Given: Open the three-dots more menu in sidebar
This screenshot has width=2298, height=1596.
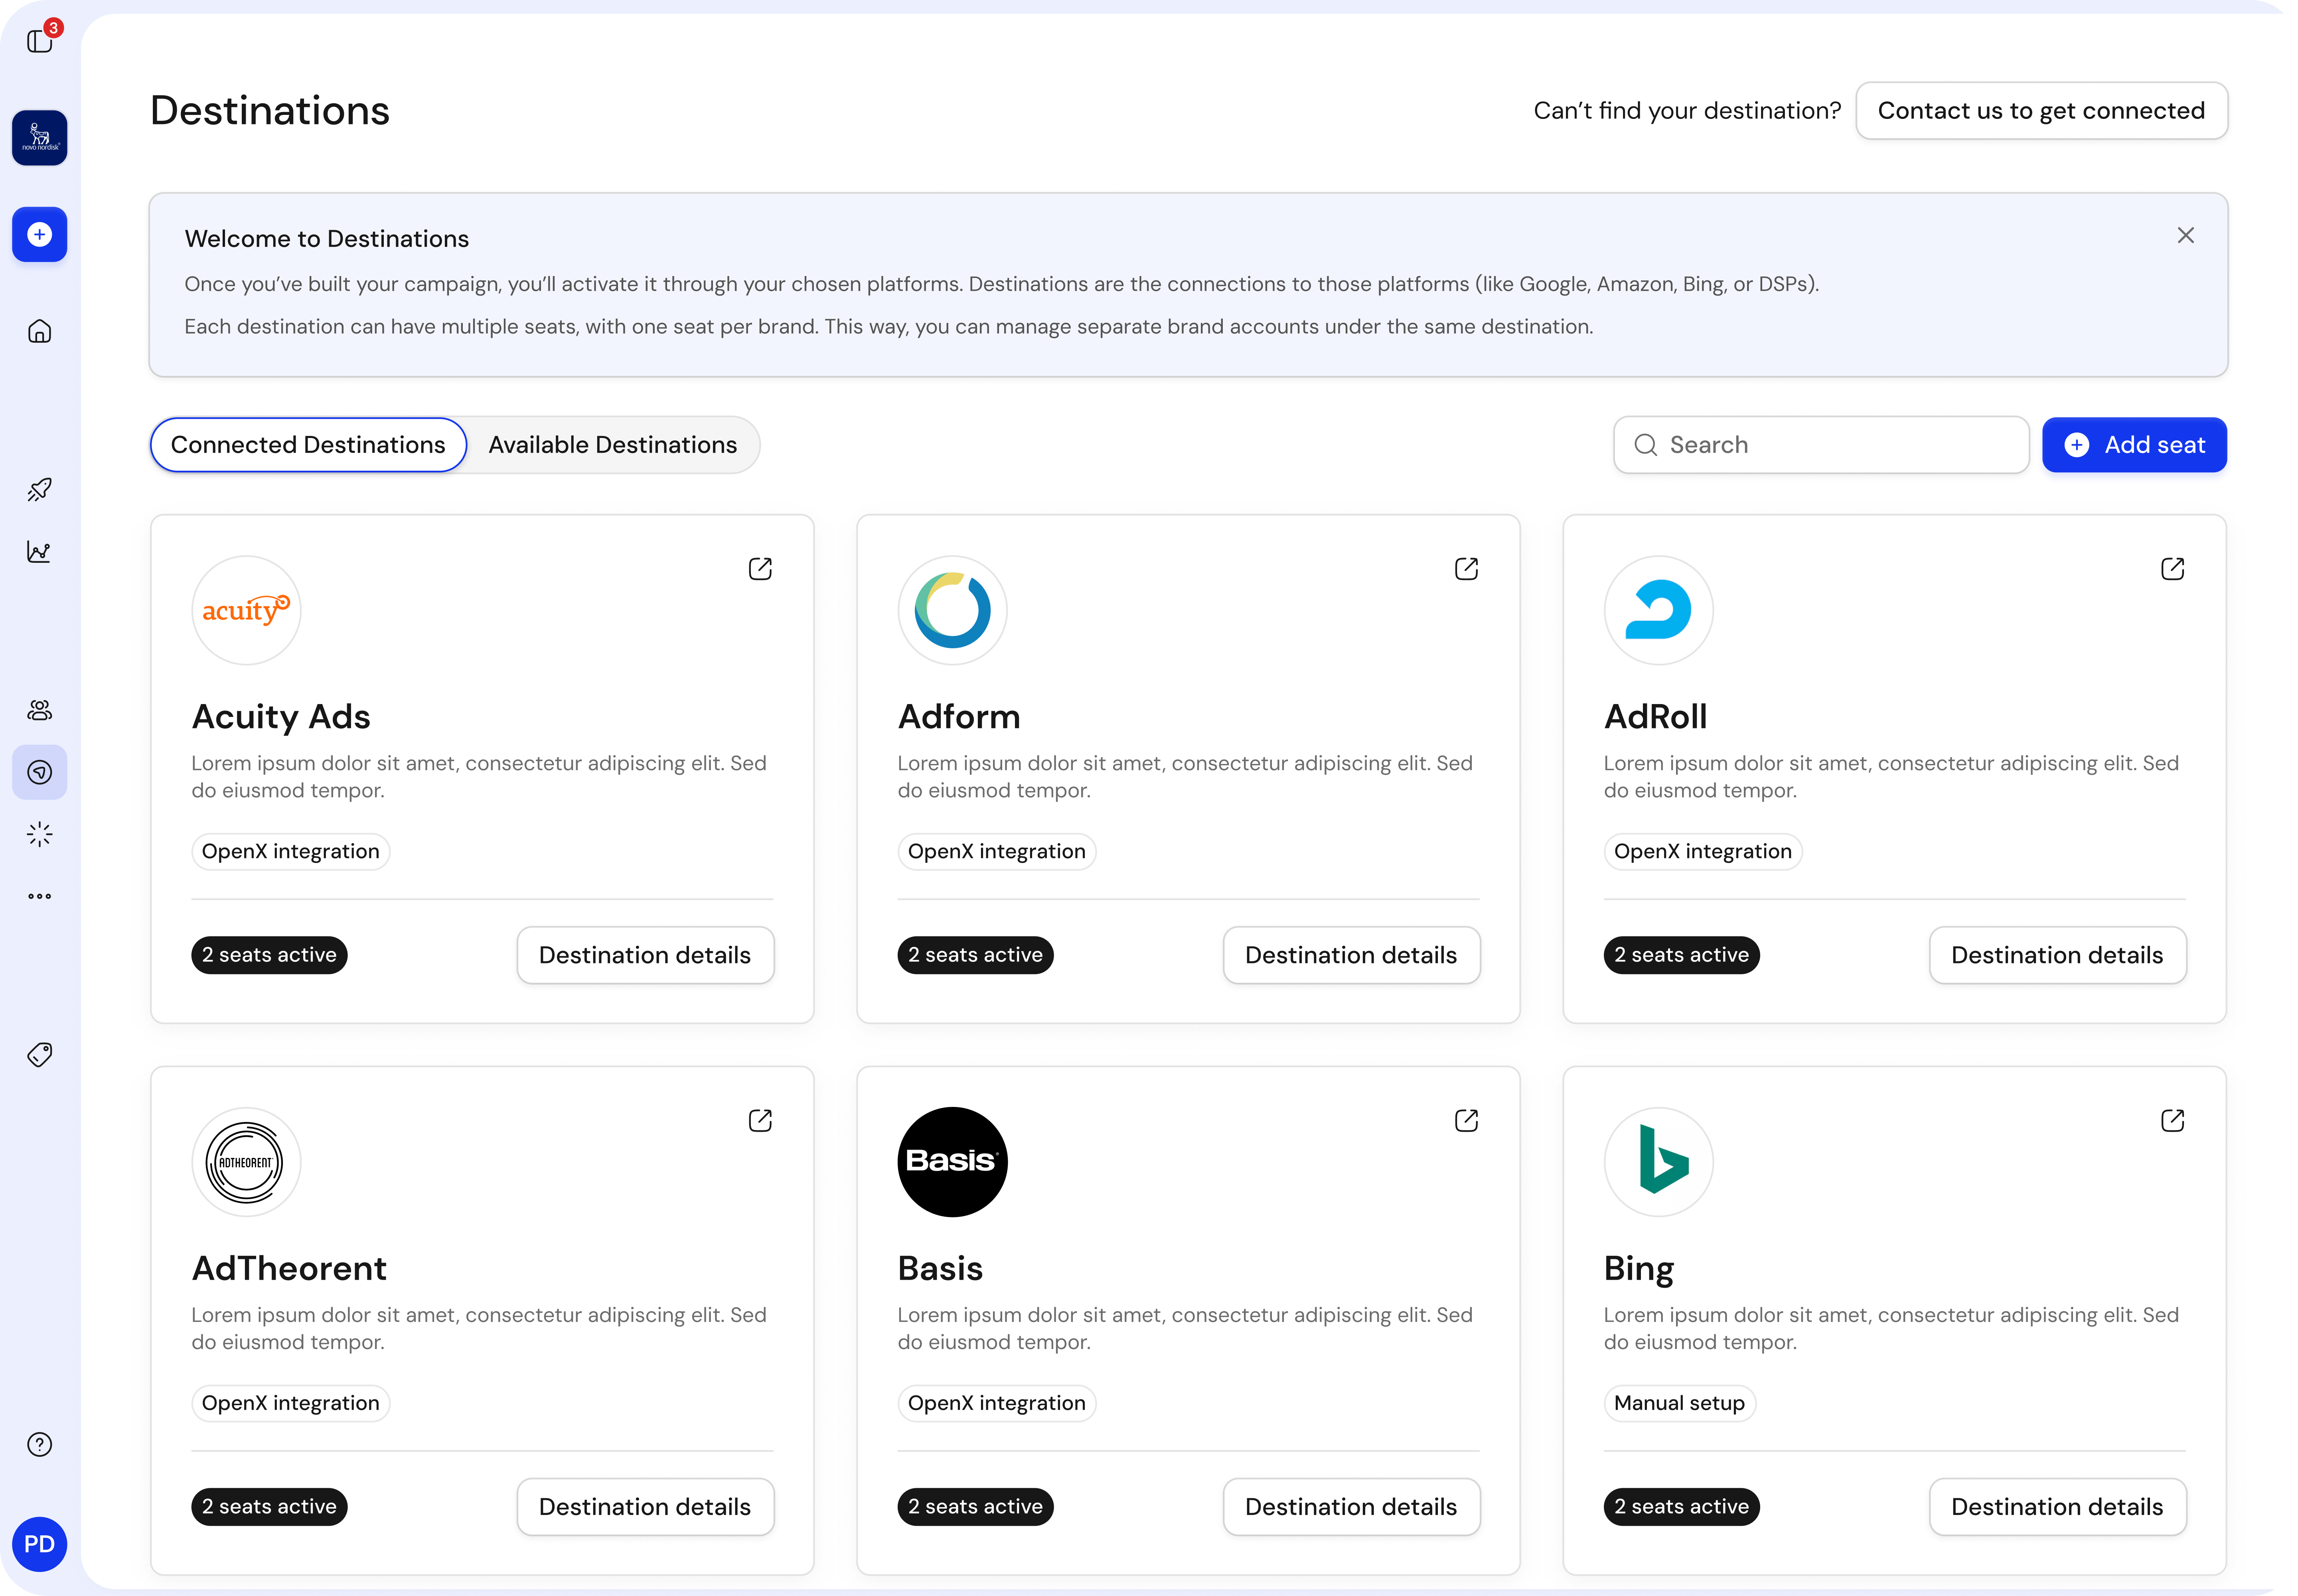Looking at the screenshot, I should point(40,896).
